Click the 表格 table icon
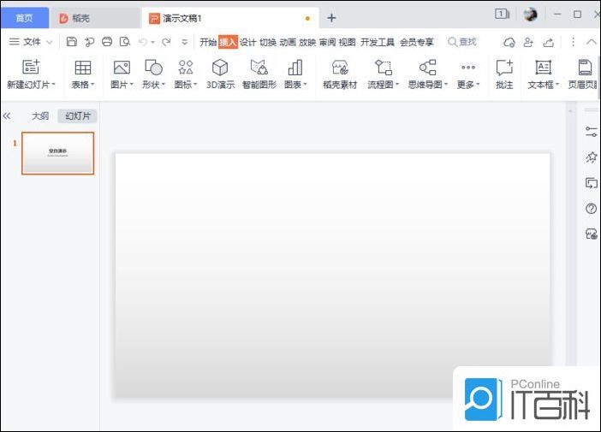This screenshot has width=601, height=432. [82, 68]
